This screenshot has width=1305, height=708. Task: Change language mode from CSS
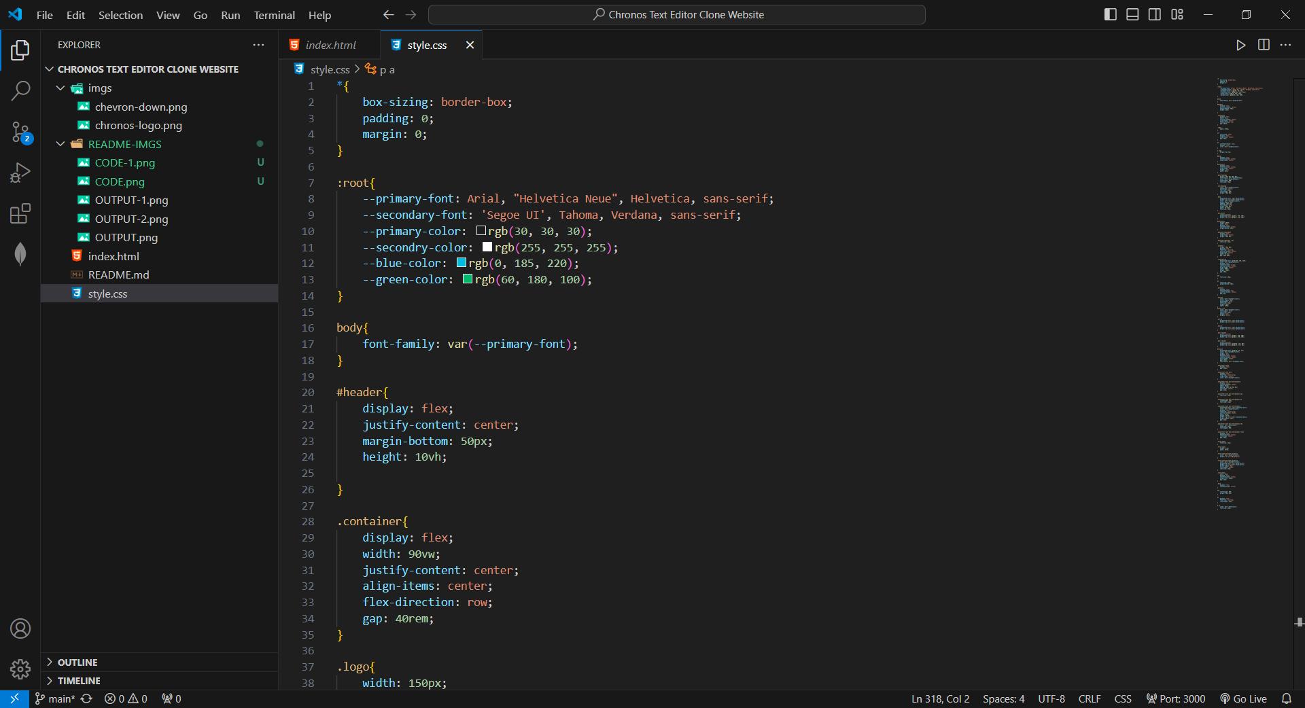click(1123, 698)
